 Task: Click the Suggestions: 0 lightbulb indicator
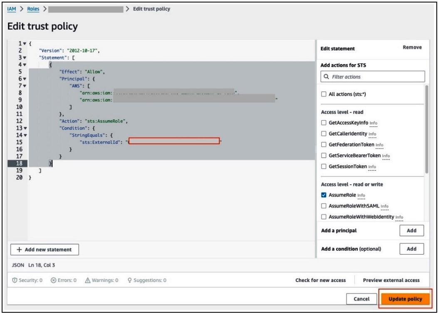tap(147, 280)
